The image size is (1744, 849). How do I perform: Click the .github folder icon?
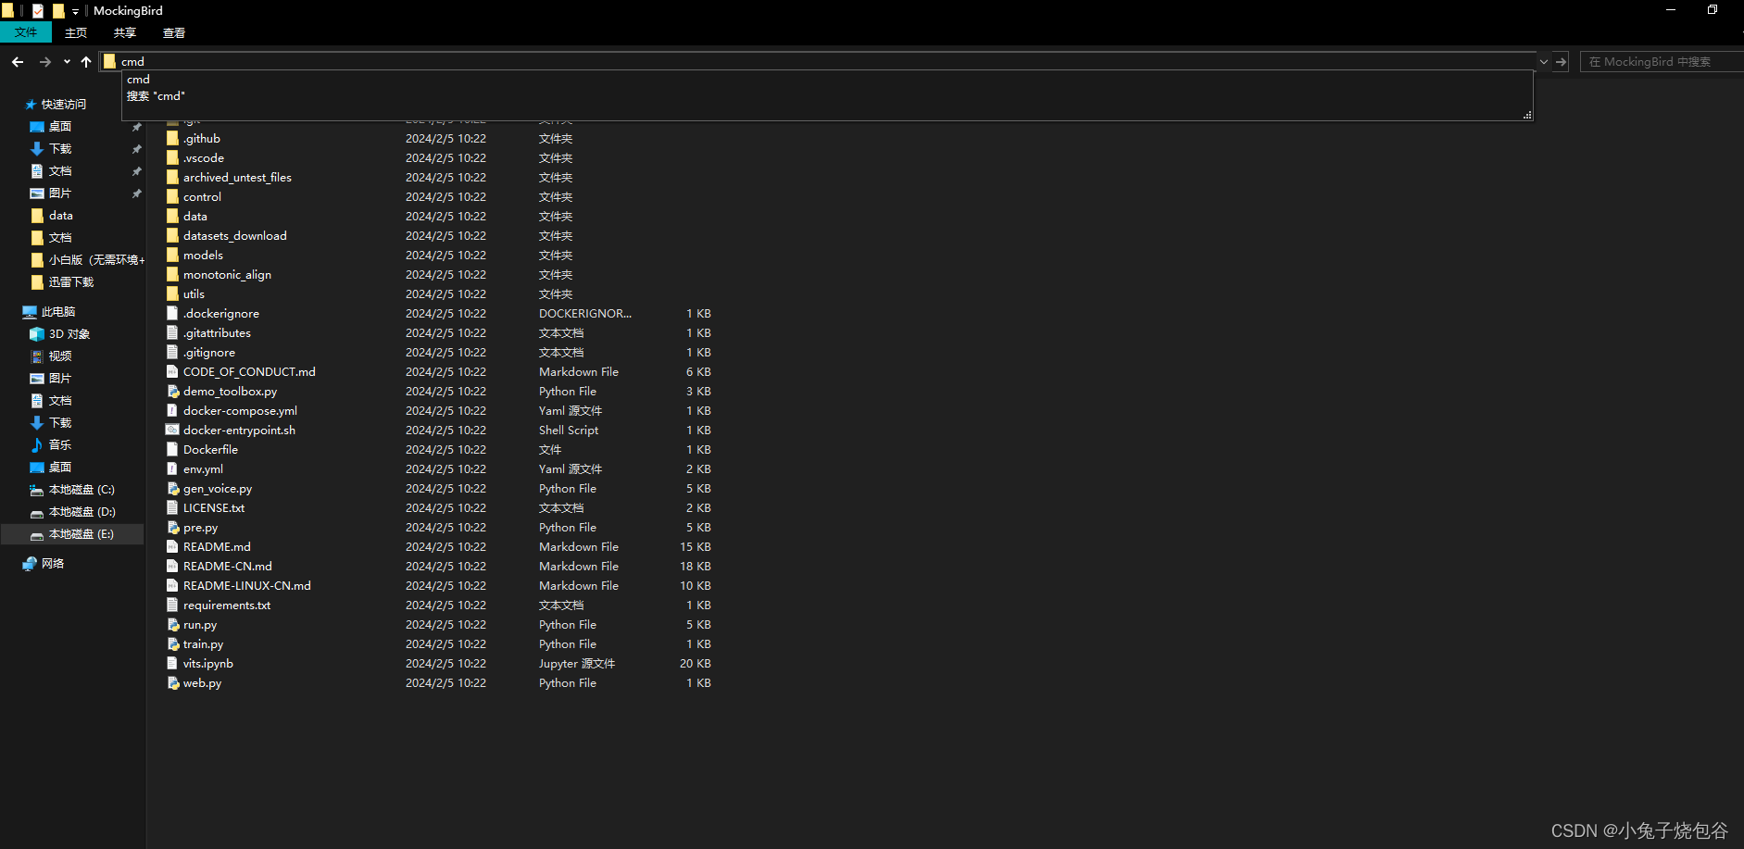[172, 138]
